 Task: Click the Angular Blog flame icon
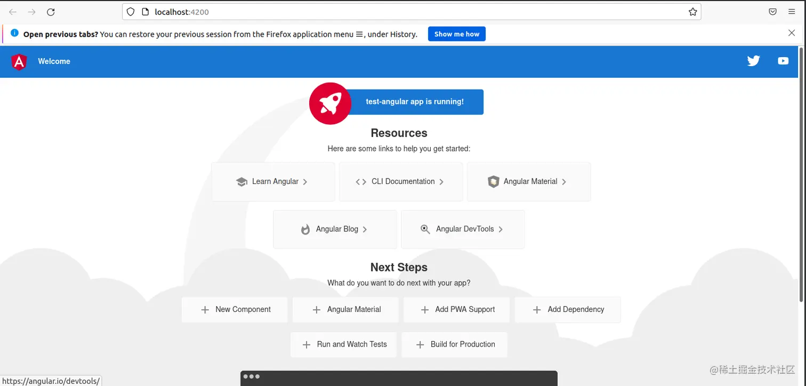(x=305, y=229)
